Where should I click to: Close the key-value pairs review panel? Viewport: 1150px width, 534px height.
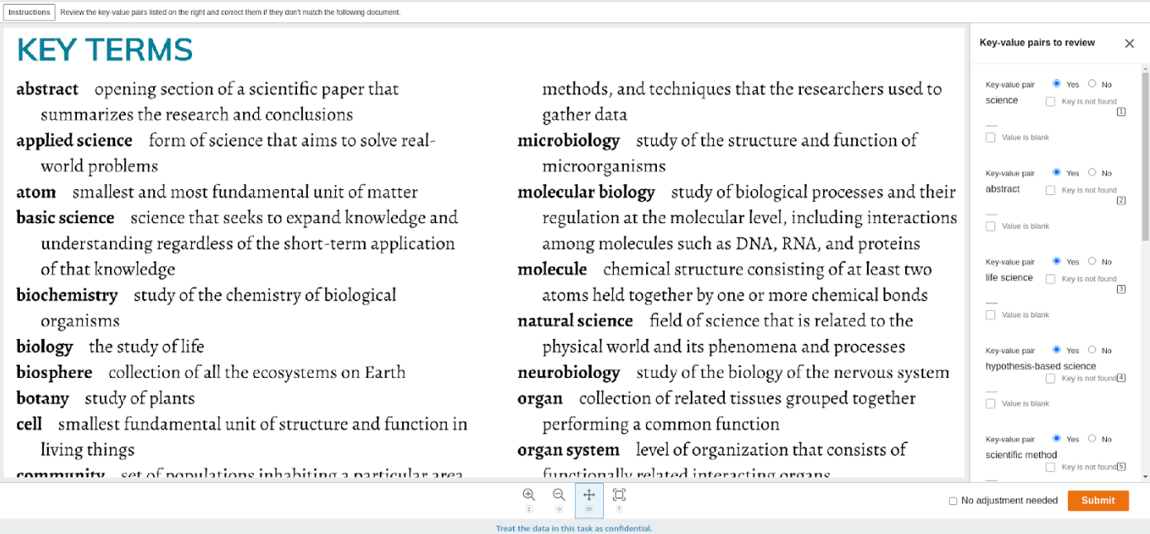point(1129,44)
